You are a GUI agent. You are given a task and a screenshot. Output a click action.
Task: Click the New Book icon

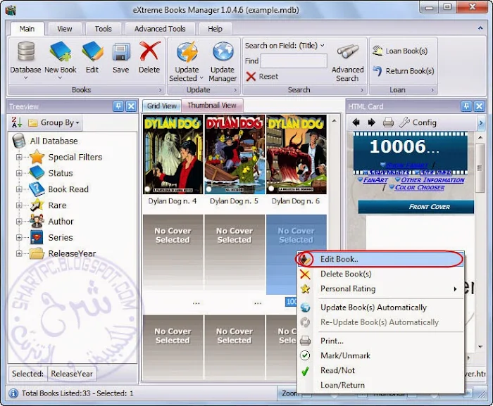click(60, 51)
